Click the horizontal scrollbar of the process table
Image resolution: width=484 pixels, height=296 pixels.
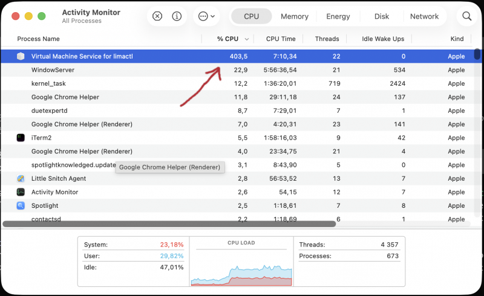coord(169,224)
